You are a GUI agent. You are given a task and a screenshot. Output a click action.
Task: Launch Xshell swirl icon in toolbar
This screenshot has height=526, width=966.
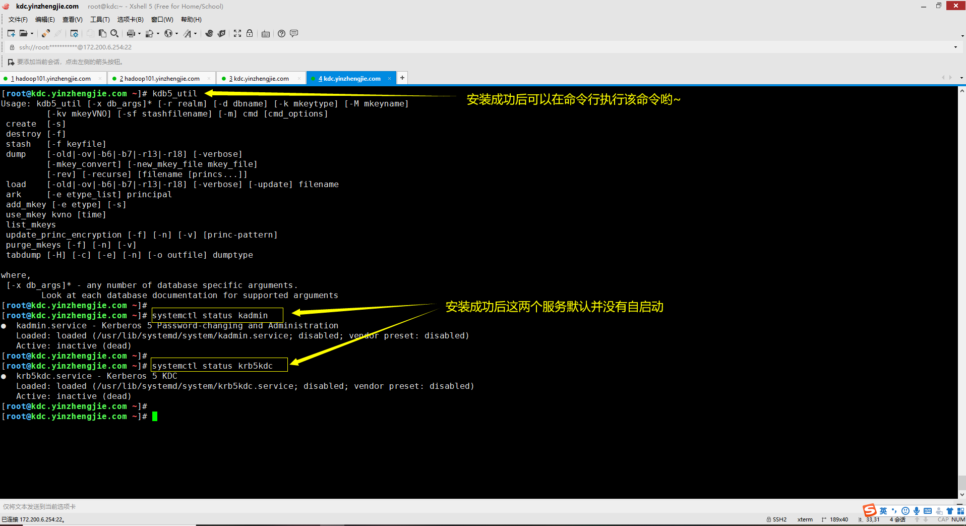pos(209,33)
